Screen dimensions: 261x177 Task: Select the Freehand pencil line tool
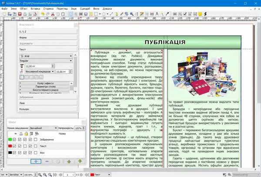(x=121, y=14)
